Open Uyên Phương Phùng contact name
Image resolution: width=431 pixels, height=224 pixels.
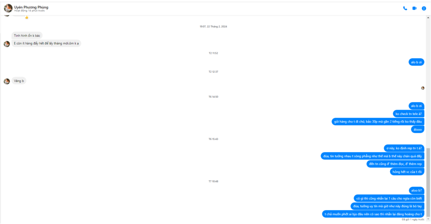[x=31, y=7]
